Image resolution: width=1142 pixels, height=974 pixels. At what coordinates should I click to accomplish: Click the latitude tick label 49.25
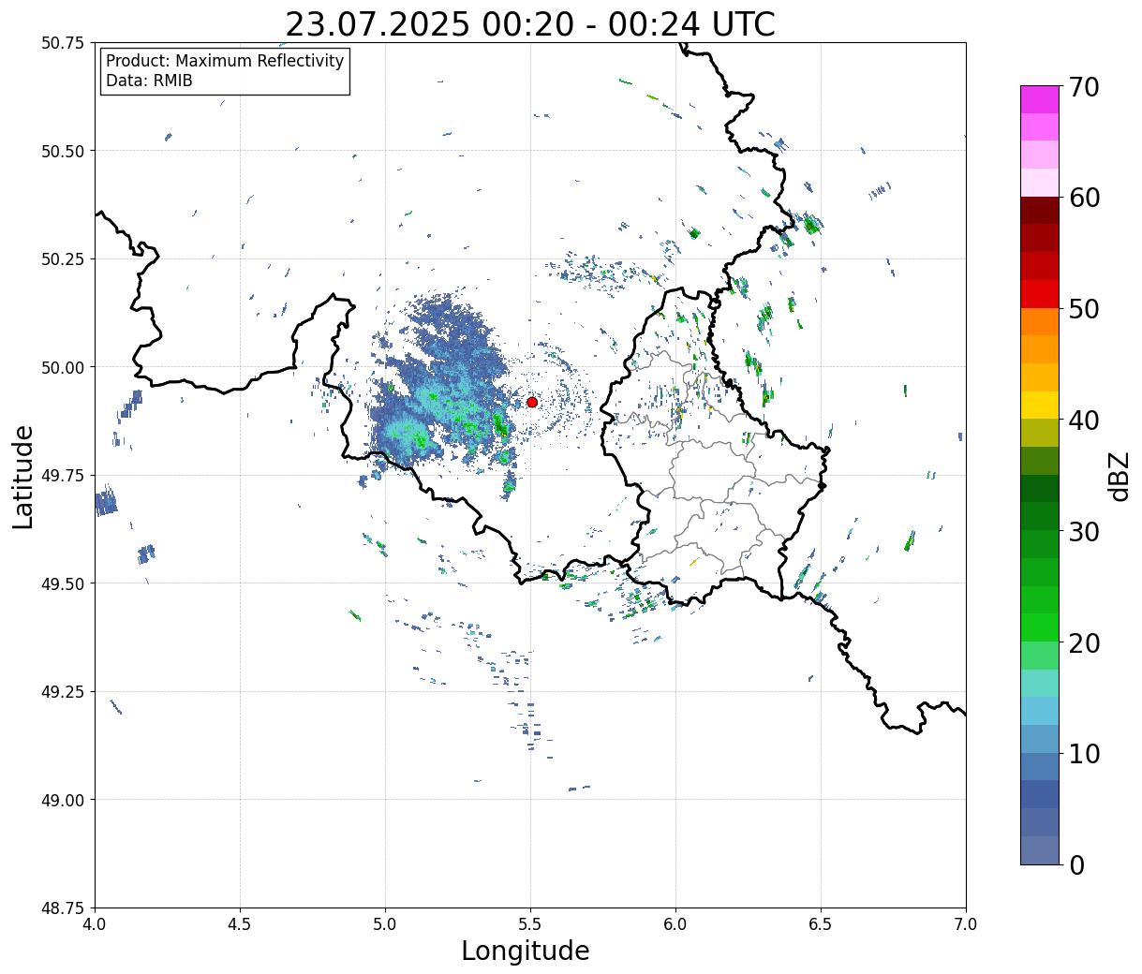point(63,692)
